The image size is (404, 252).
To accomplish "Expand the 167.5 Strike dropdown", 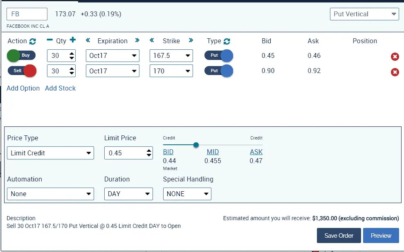I will click(x=171, y=55).
